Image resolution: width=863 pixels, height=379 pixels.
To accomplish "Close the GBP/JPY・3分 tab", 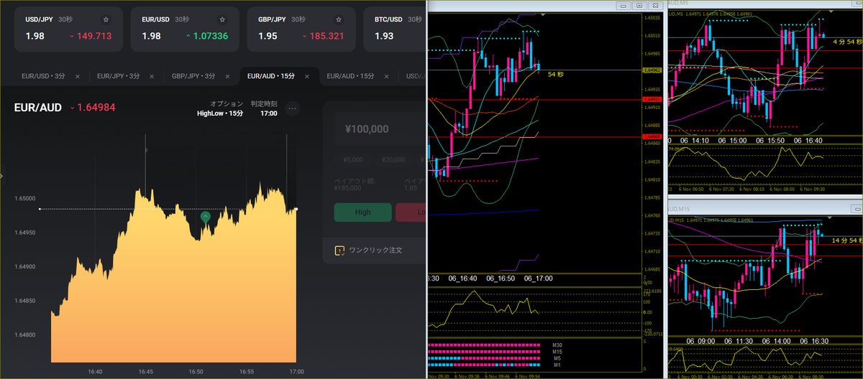I will click(228, 76).
